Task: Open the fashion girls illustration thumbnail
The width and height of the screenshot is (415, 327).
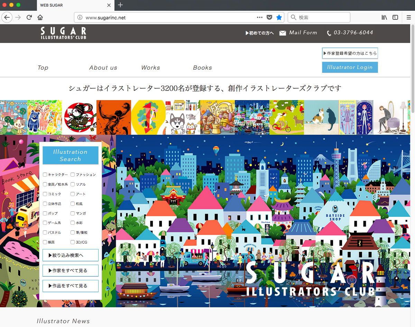Action: 356,117
